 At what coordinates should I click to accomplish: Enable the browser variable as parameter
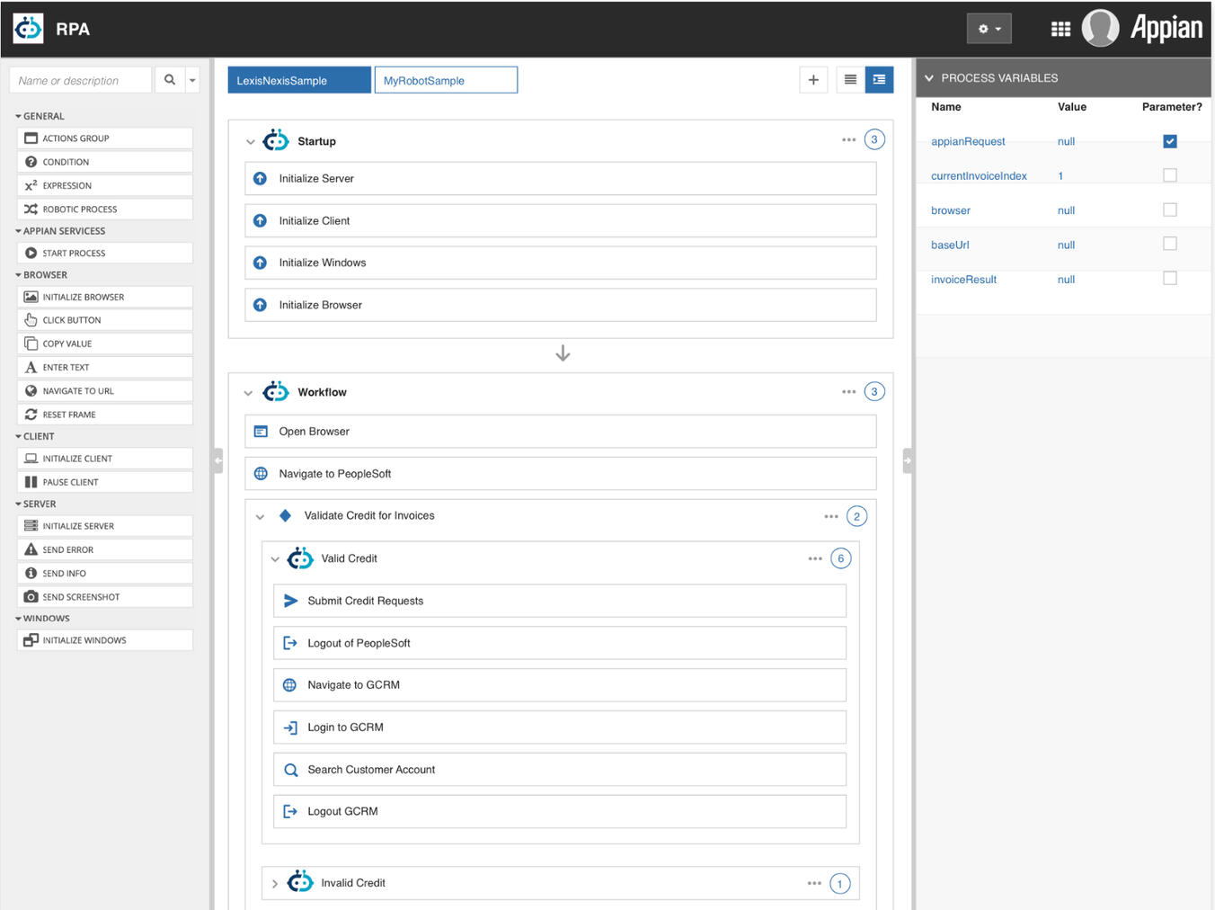[x=1170, y=210]
